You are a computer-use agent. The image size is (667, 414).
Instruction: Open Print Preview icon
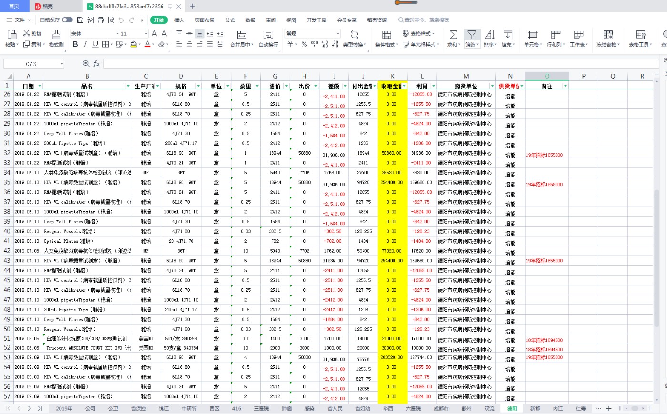(111, 20)
